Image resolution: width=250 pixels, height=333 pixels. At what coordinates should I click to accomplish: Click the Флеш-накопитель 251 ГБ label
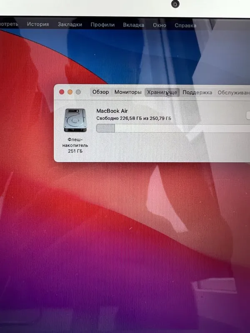pos(75,145)
